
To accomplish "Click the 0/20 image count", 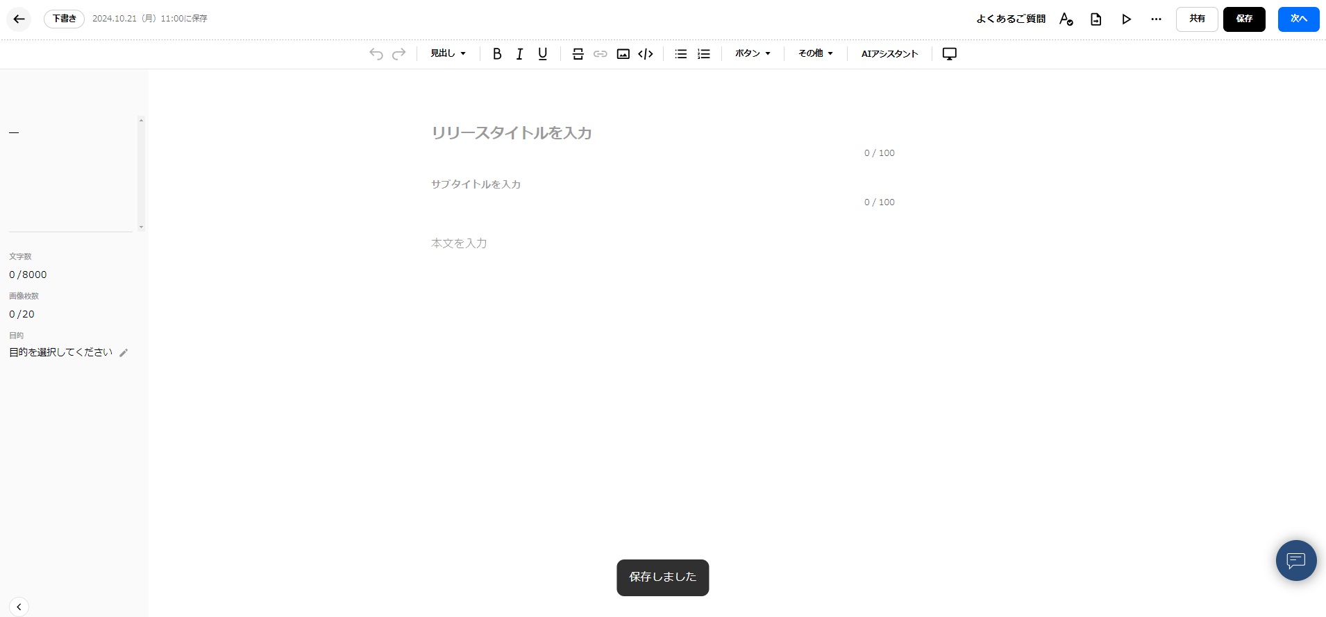I will (22, 314).
